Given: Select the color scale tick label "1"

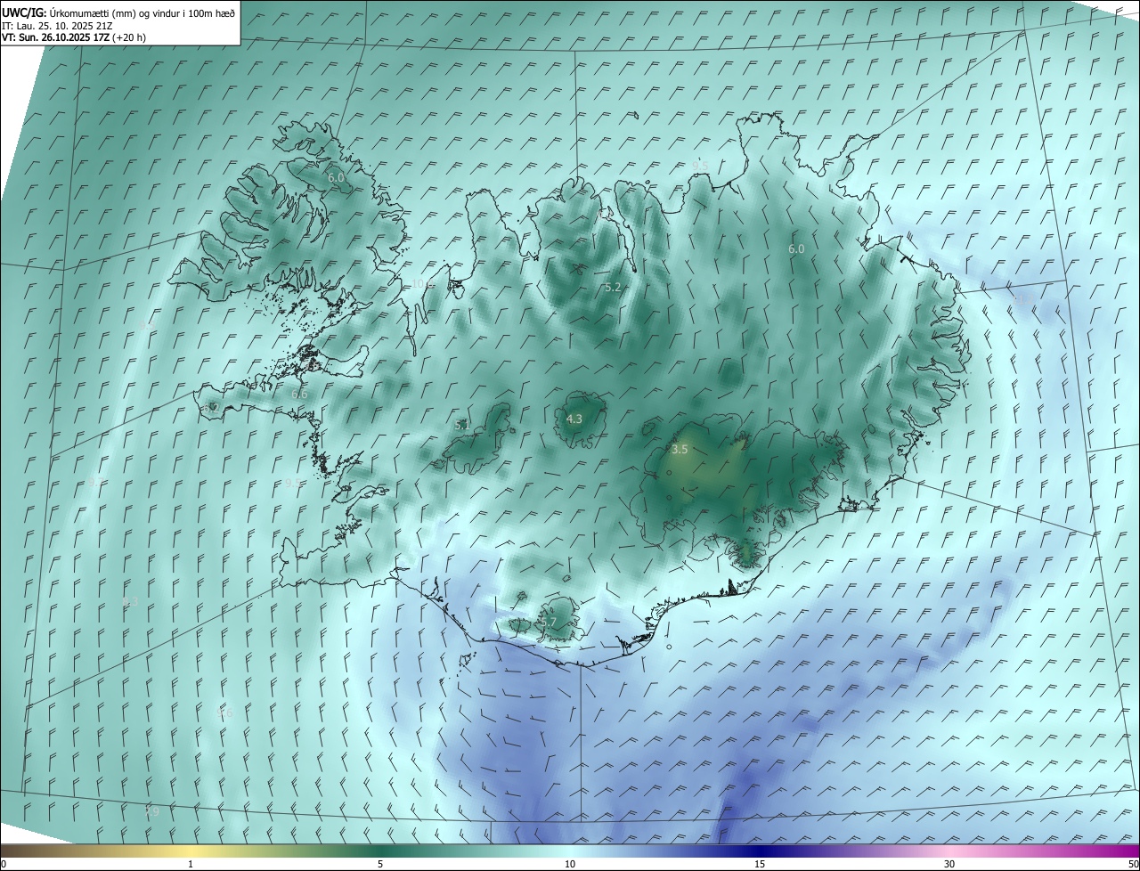Looking at the screenshot, I should (191, 865).
